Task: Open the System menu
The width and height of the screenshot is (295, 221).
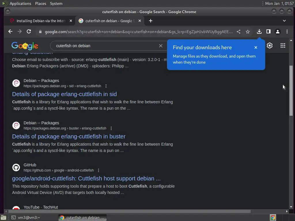Action: click(56, 3)
